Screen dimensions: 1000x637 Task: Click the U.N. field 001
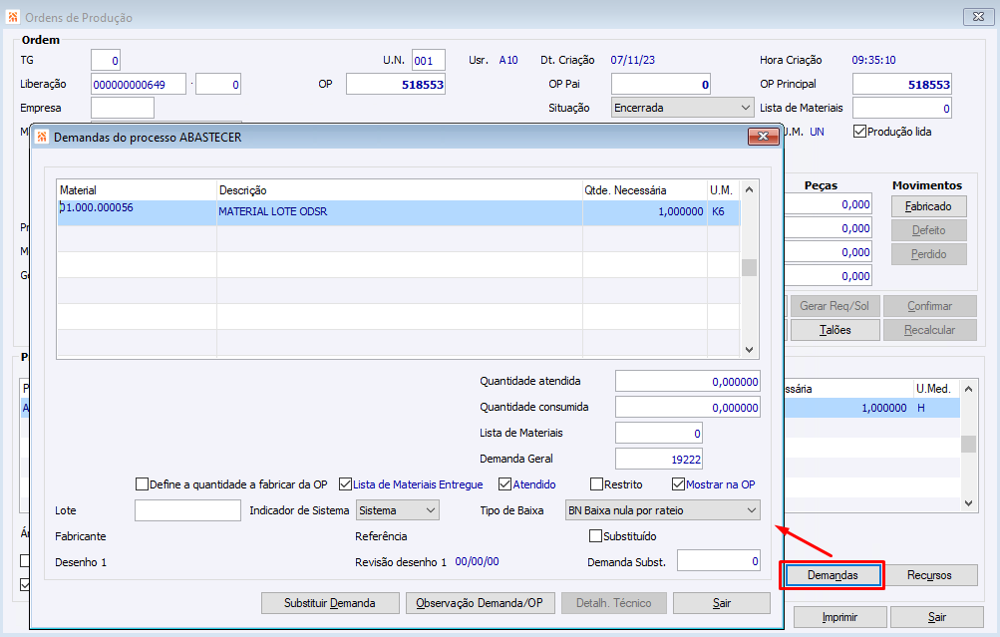click(x=428, y=61)
